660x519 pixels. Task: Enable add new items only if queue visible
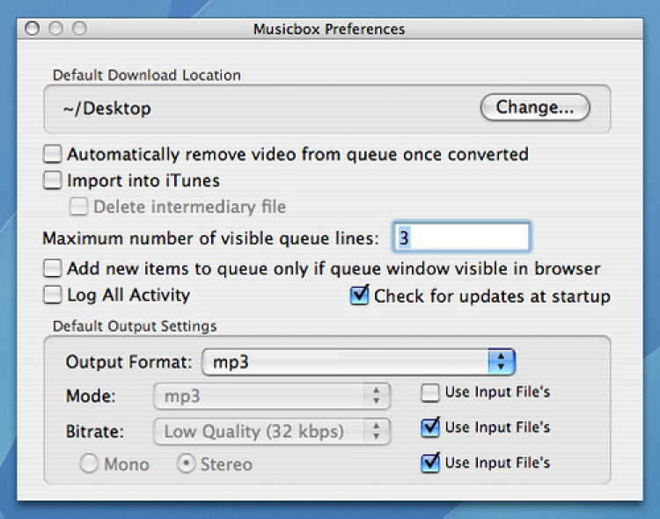click(x=54, y=268)
